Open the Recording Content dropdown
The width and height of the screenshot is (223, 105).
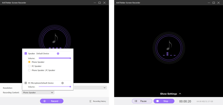pyautogui.click(x=38, y=93)
